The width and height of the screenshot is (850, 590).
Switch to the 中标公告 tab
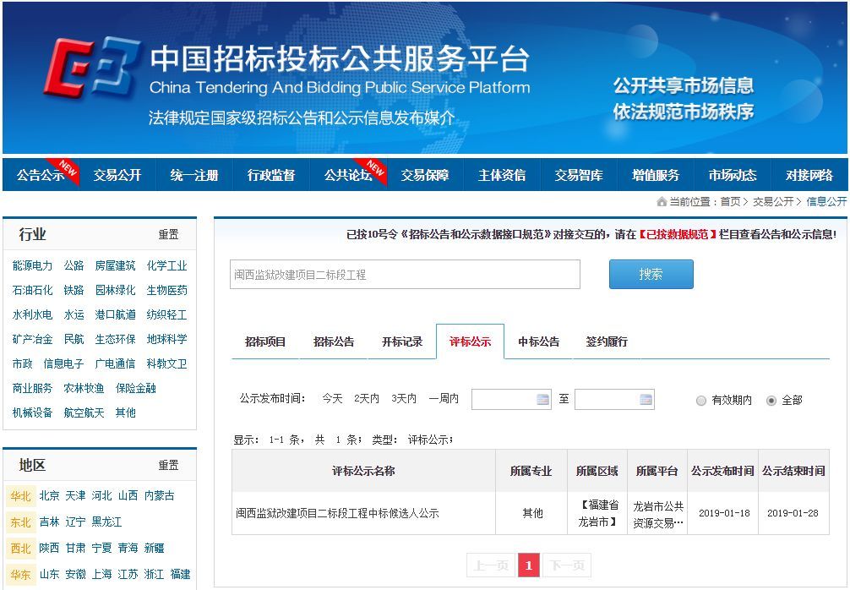tap(538, 341)
